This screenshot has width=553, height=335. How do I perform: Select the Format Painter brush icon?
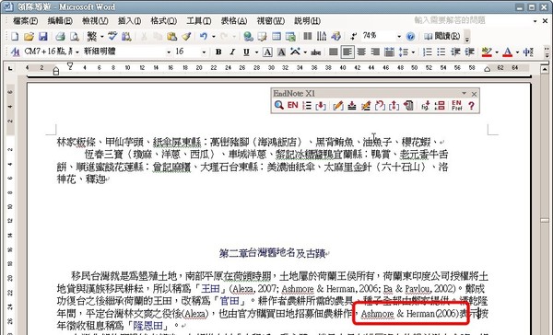pos(186,36)
